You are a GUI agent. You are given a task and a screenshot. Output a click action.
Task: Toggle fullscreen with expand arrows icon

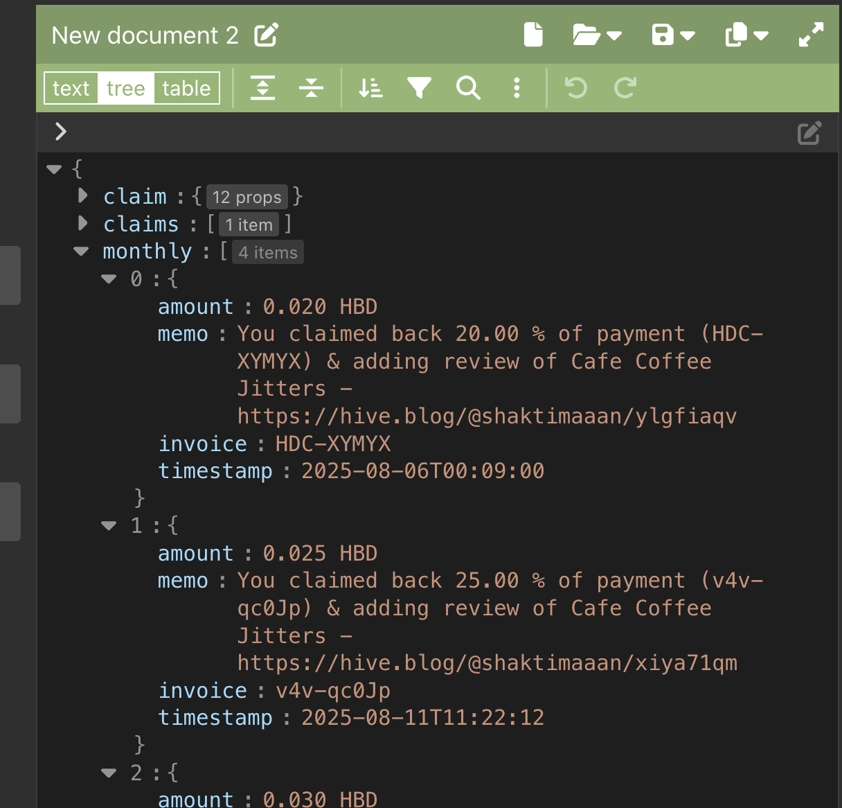coord(811,35)
